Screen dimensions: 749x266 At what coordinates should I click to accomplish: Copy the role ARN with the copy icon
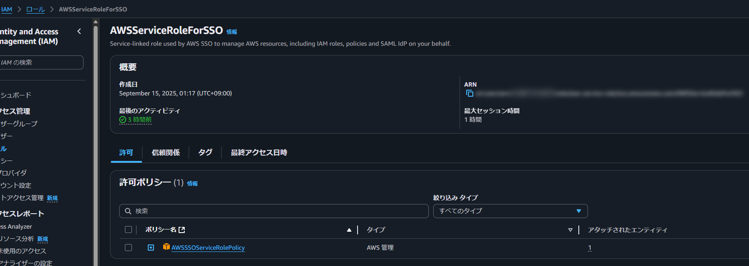[469, 93]
